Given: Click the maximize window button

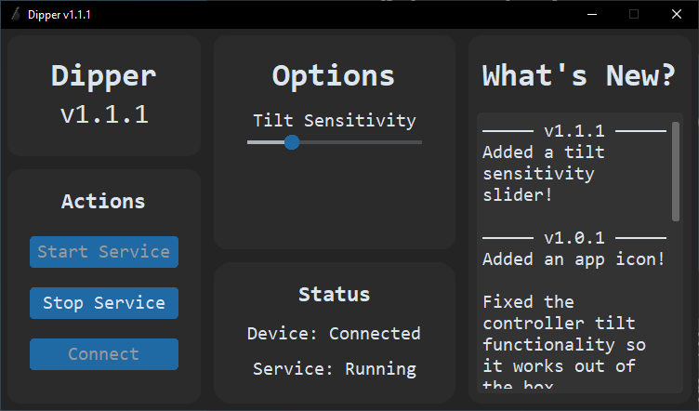Looking at the screenshot, I should 634,14.
